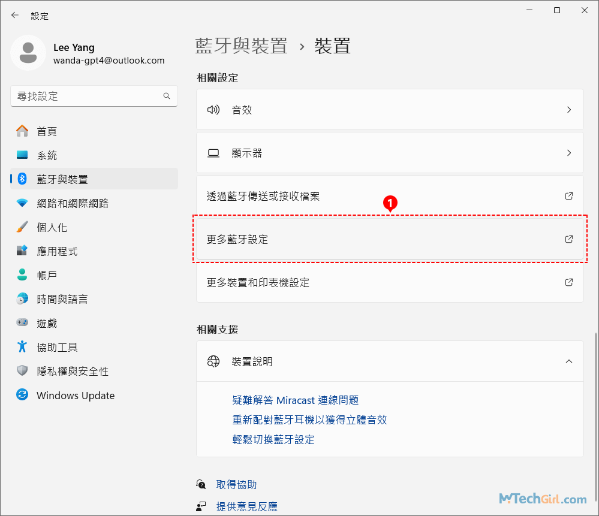Click the Lee Yang account avatar

point(28,53)
